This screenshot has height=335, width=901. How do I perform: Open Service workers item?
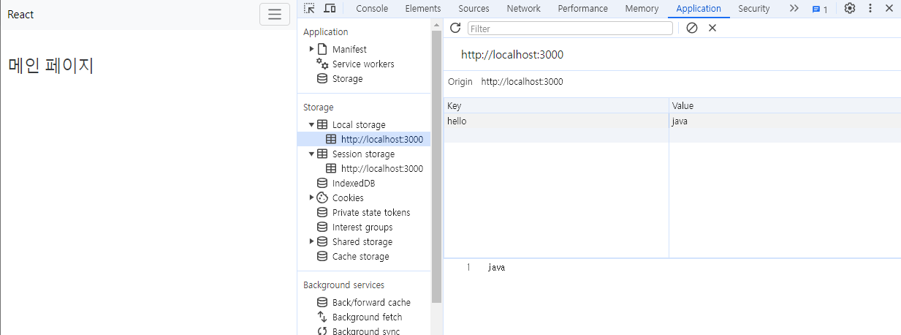coord(363,64)
